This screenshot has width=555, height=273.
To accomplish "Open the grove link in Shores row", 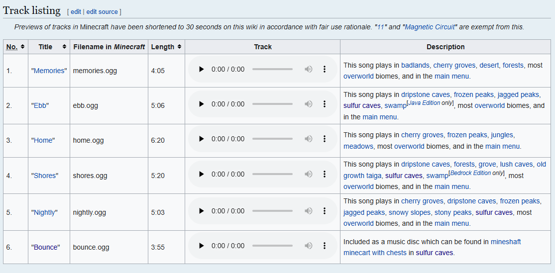I will (487, 164).
